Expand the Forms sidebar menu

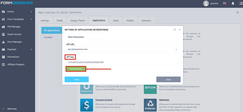pyautogui.click(x=17, y=12)
